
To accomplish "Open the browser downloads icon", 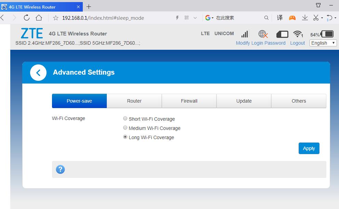I will click(304, 18).
